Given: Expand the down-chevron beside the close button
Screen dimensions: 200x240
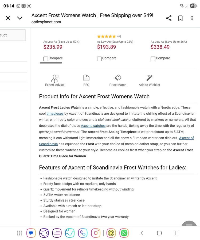Looking at the screenshot, I should click(19, 18).
